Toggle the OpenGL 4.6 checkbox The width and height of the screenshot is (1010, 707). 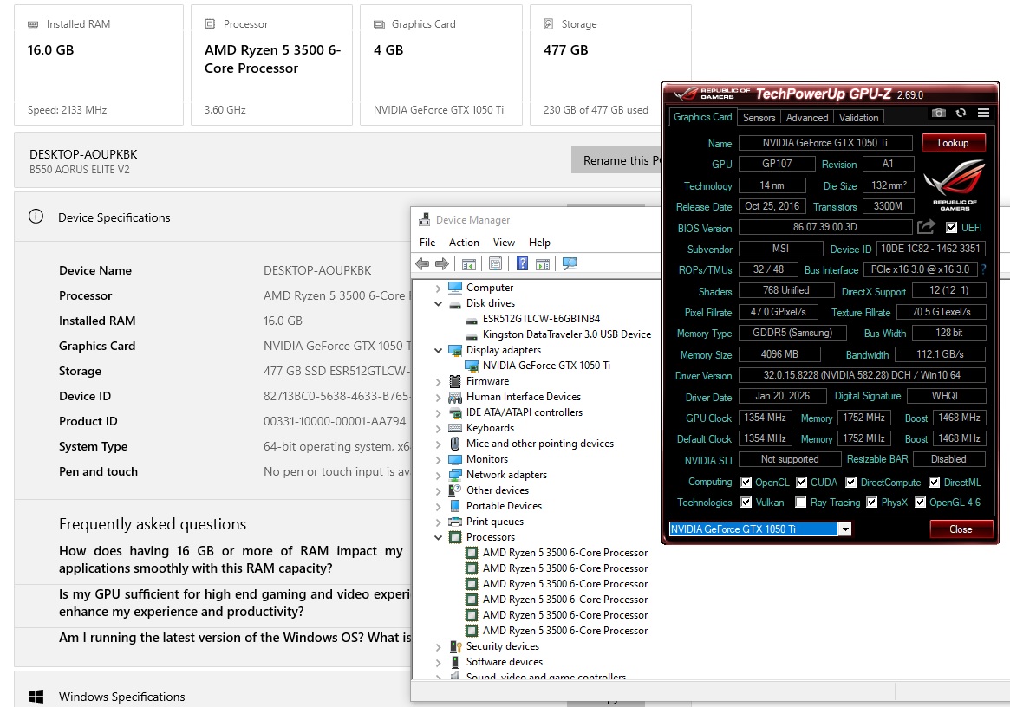point(920,503)
